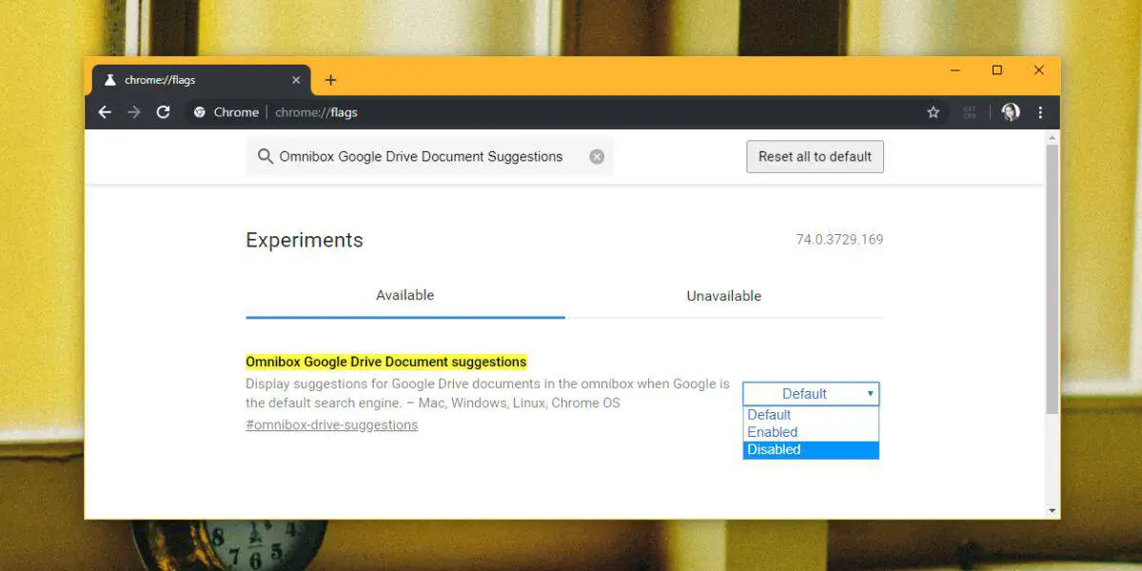1142x571 pixels.
Task: Switch to the Available tab
Action: click(405, 295)
